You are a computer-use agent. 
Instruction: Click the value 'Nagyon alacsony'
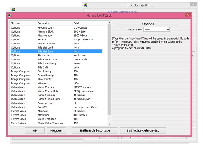point(83,40)
